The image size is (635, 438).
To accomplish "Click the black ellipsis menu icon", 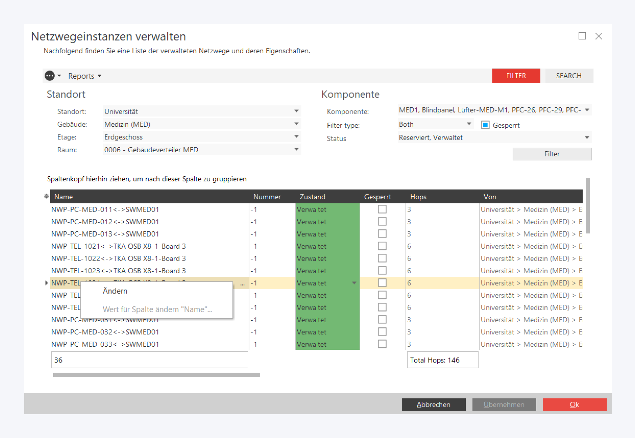I will click(x=50, y=76).
